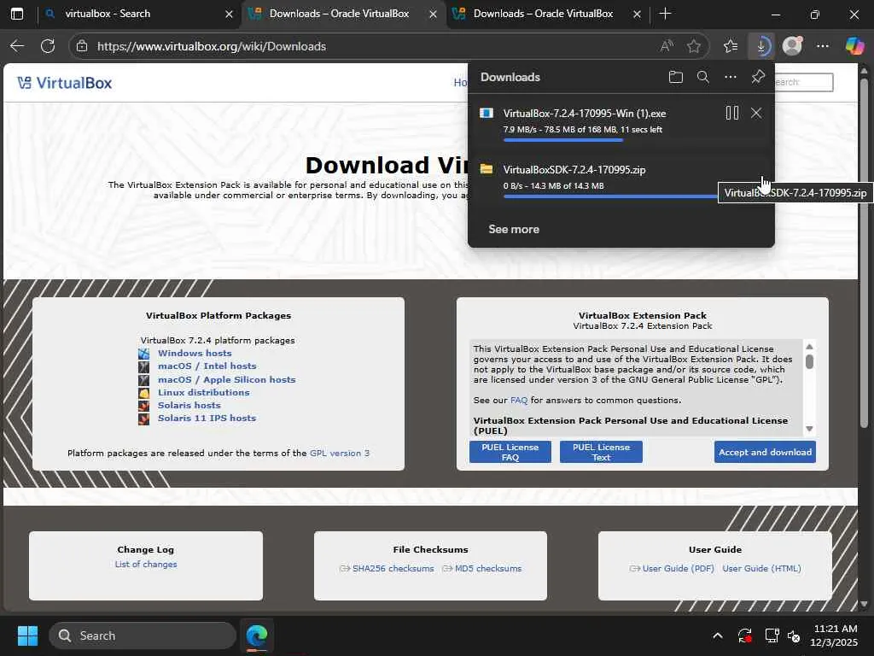
Task: Click See more in Downloads panel
Action: point(513,229)
